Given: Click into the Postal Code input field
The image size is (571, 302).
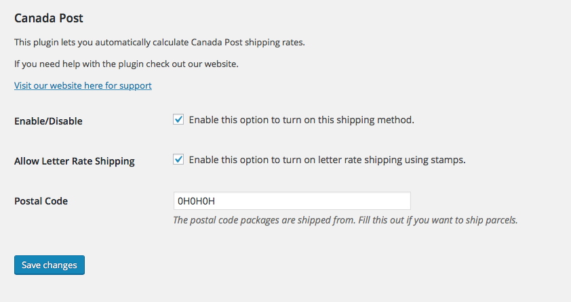Looking at the screenshot, I should pos(292,201).
